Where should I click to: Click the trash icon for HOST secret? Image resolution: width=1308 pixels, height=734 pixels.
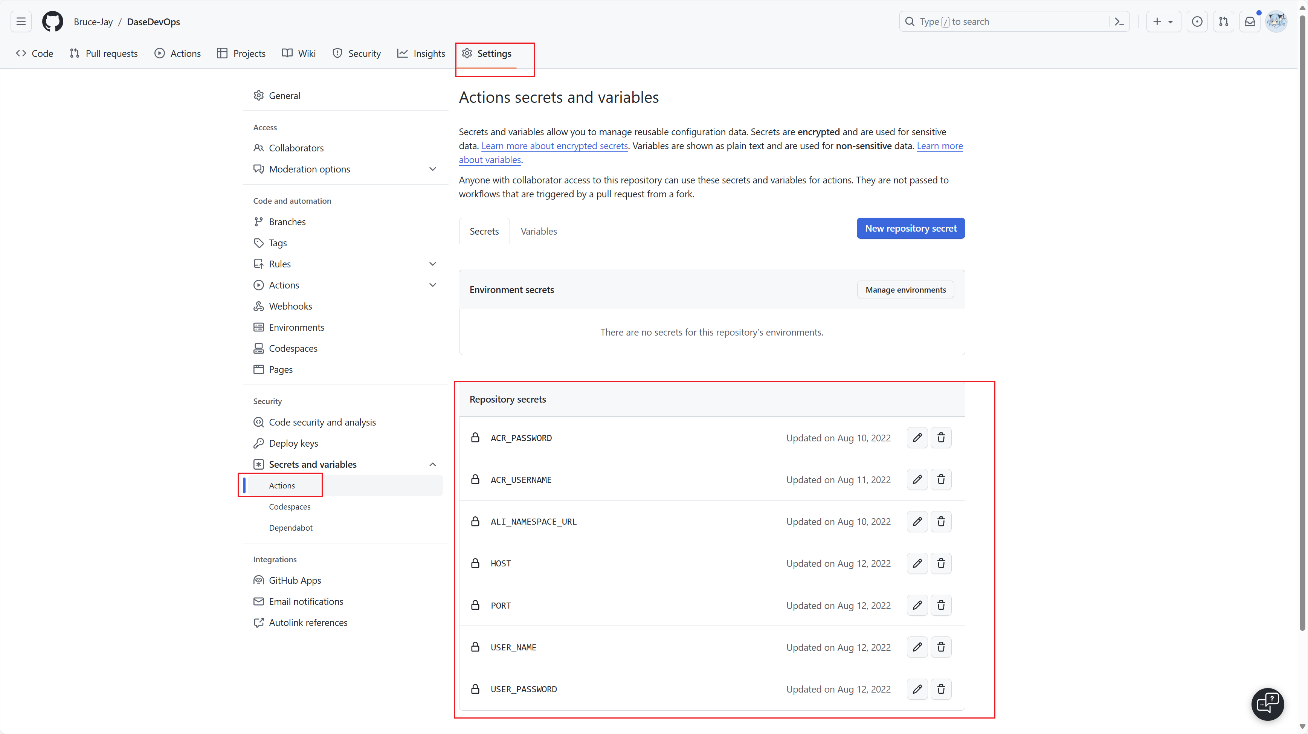coord(941,563)
